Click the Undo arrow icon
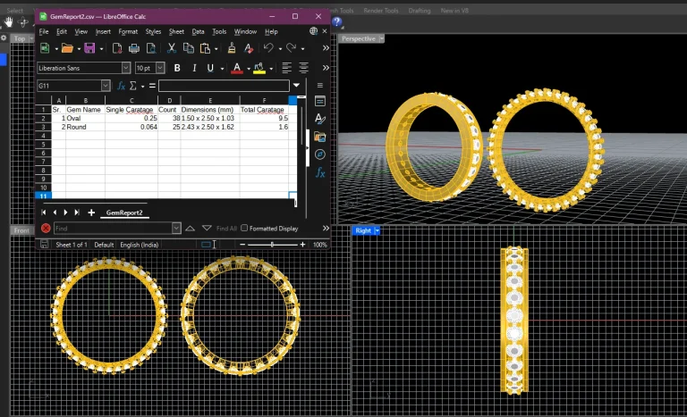687x417 pixels. [x=267, y=48]
